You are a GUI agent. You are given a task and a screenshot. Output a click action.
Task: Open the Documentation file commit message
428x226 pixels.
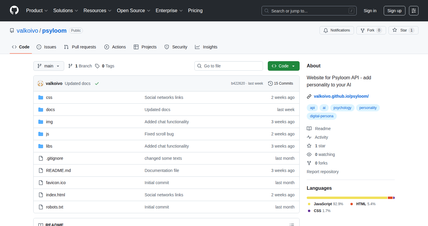click(x=162, y=170)
